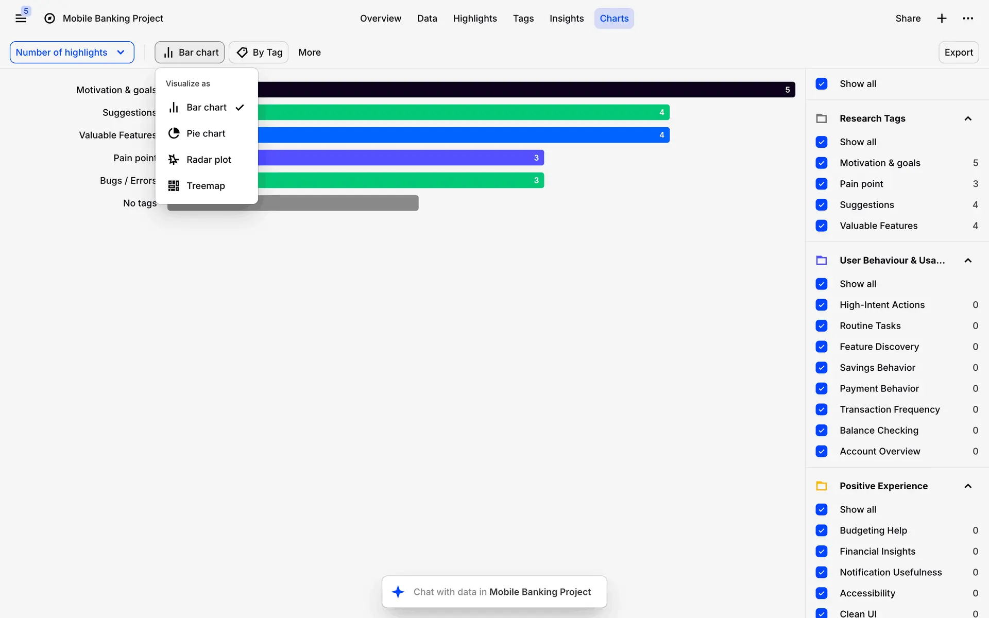The height and width of the screenshot is (618, 989).
Task: Click the Chat with data input field
Action: pos(502,592)
